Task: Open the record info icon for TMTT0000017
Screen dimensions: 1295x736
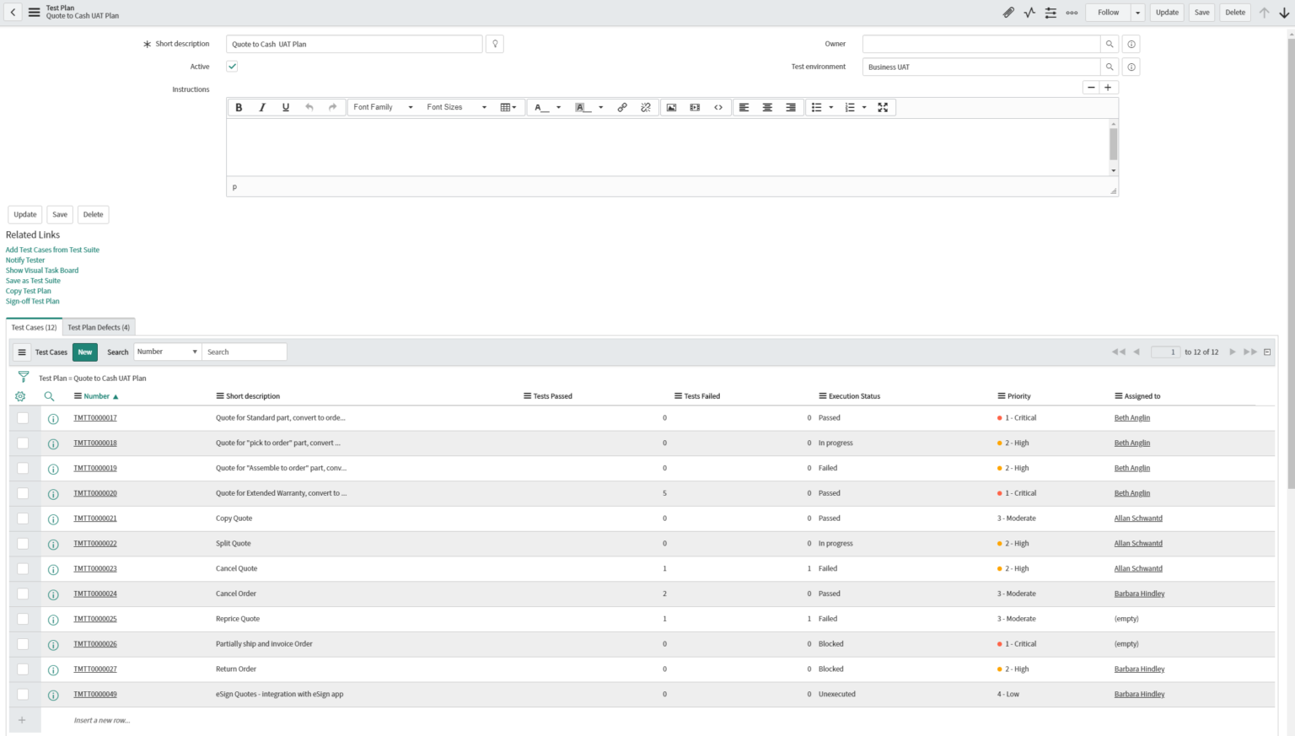Action: pos(52,418)
